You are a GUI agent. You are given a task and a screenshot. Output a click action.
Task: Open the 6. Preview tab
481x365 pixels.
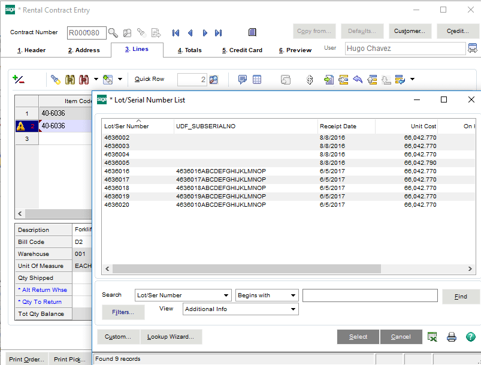[x=295, y=50]
